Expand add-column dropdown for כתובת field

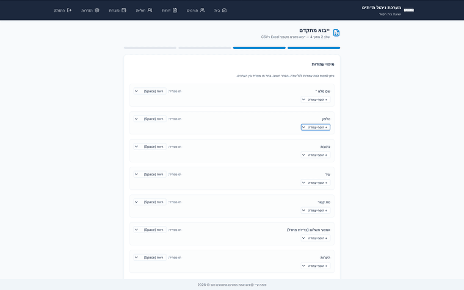coord(315,155)
